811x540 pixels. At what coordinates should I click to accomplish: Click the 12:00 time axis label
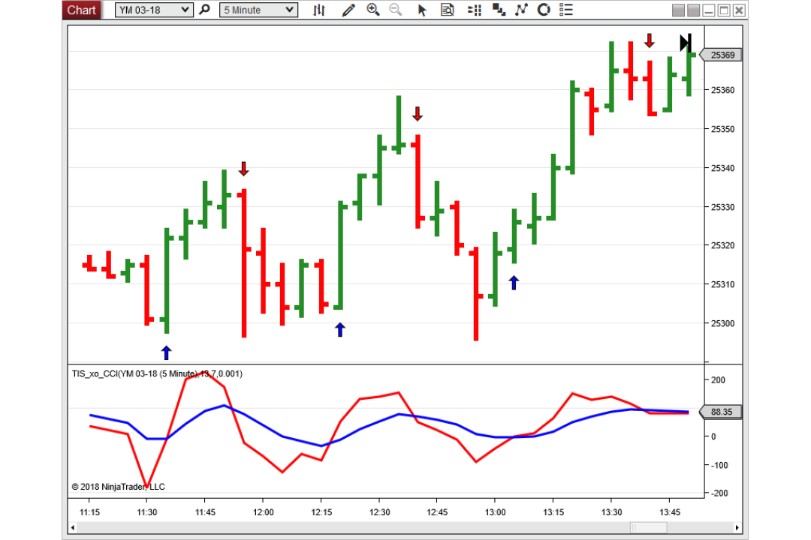(x=264, y=512)
